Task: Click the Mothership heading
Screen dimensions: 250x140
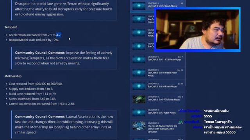Action: pyautogui.click(x=13, y=76)
